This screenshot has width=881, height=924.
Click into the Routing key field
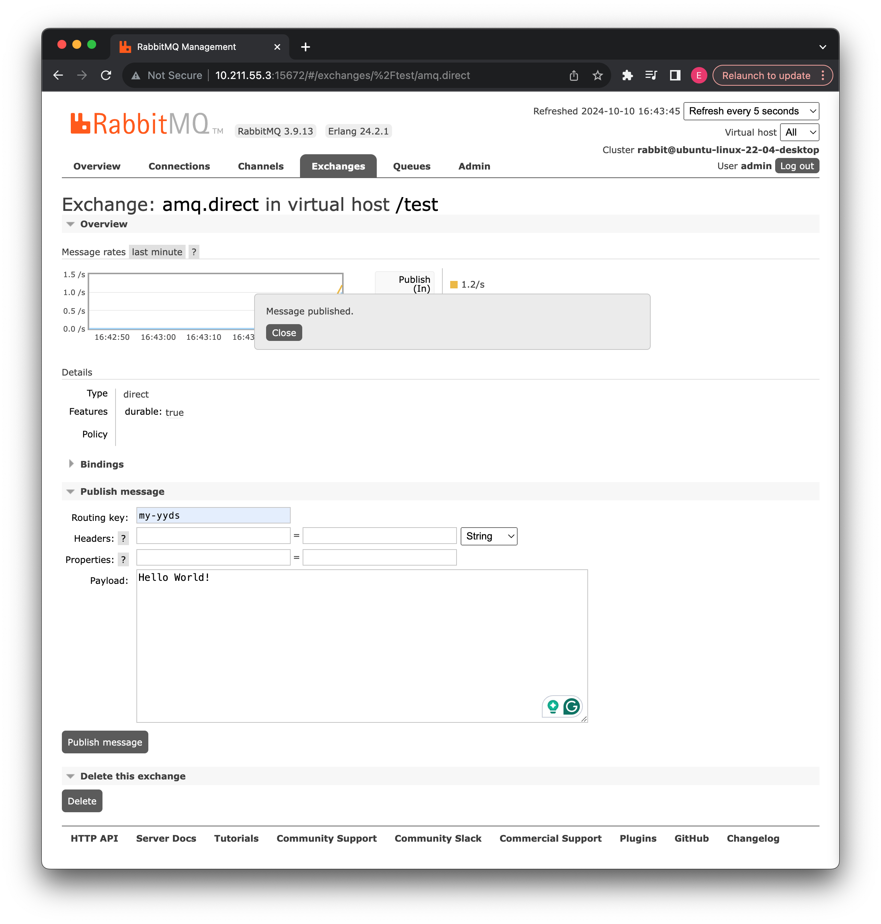(213, 516)
